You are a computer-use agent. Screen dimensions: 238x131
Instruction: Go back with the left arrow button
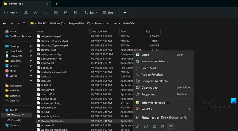click(4, 23)
